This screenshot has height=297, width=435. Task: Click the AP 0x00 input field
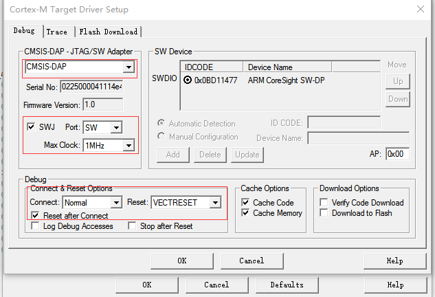pyautogui.click(x=397, y=154)
